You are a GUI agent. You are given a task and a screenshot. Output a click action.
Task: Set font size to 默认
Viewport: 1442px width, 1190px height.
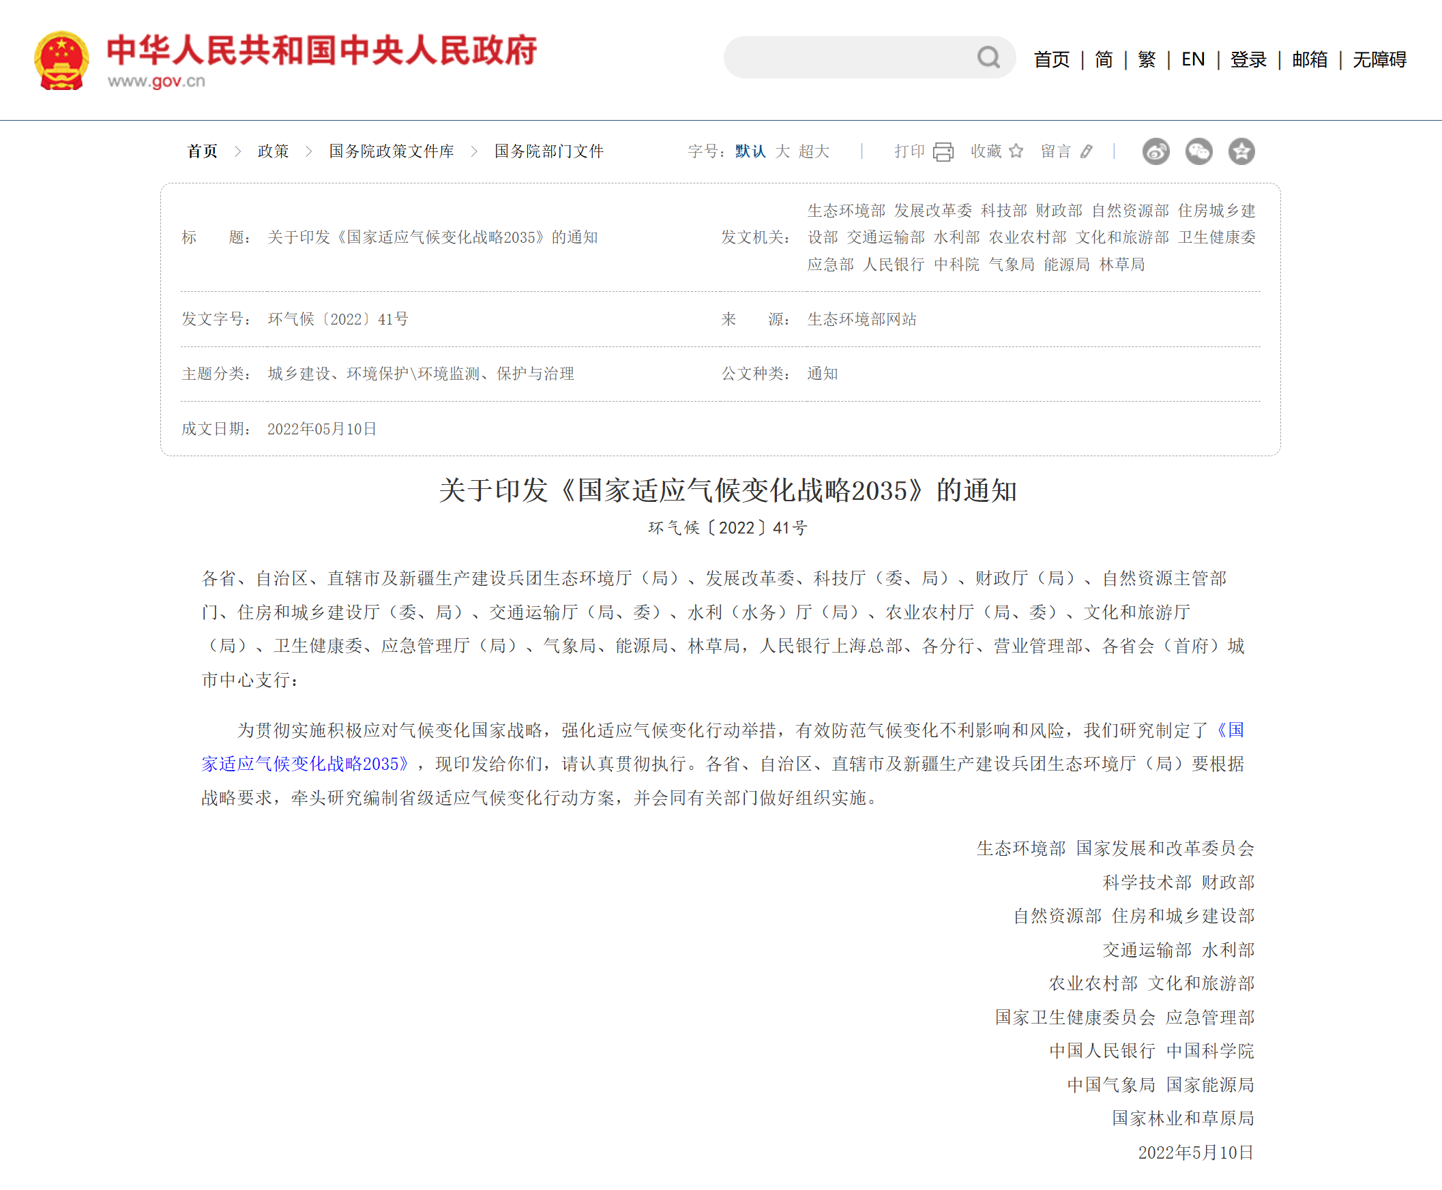[750, 151]
